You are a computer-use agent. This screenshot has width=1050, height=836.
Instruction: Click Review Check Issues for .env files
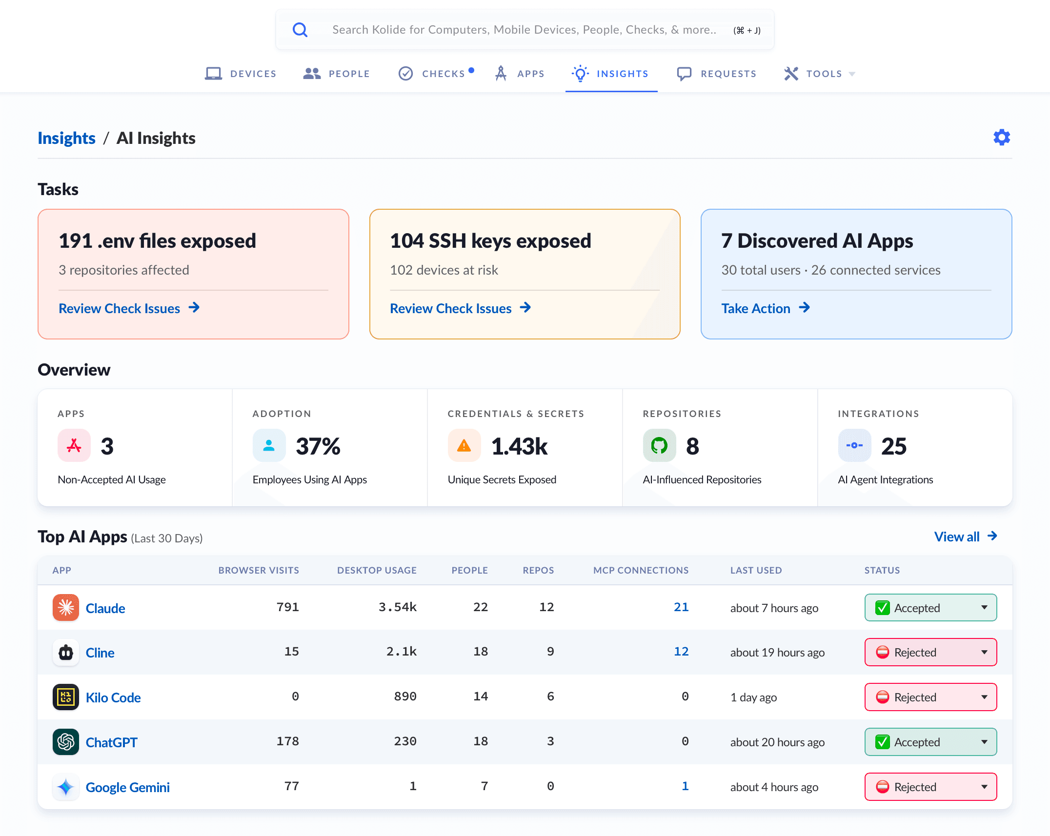tap(129, 308)
